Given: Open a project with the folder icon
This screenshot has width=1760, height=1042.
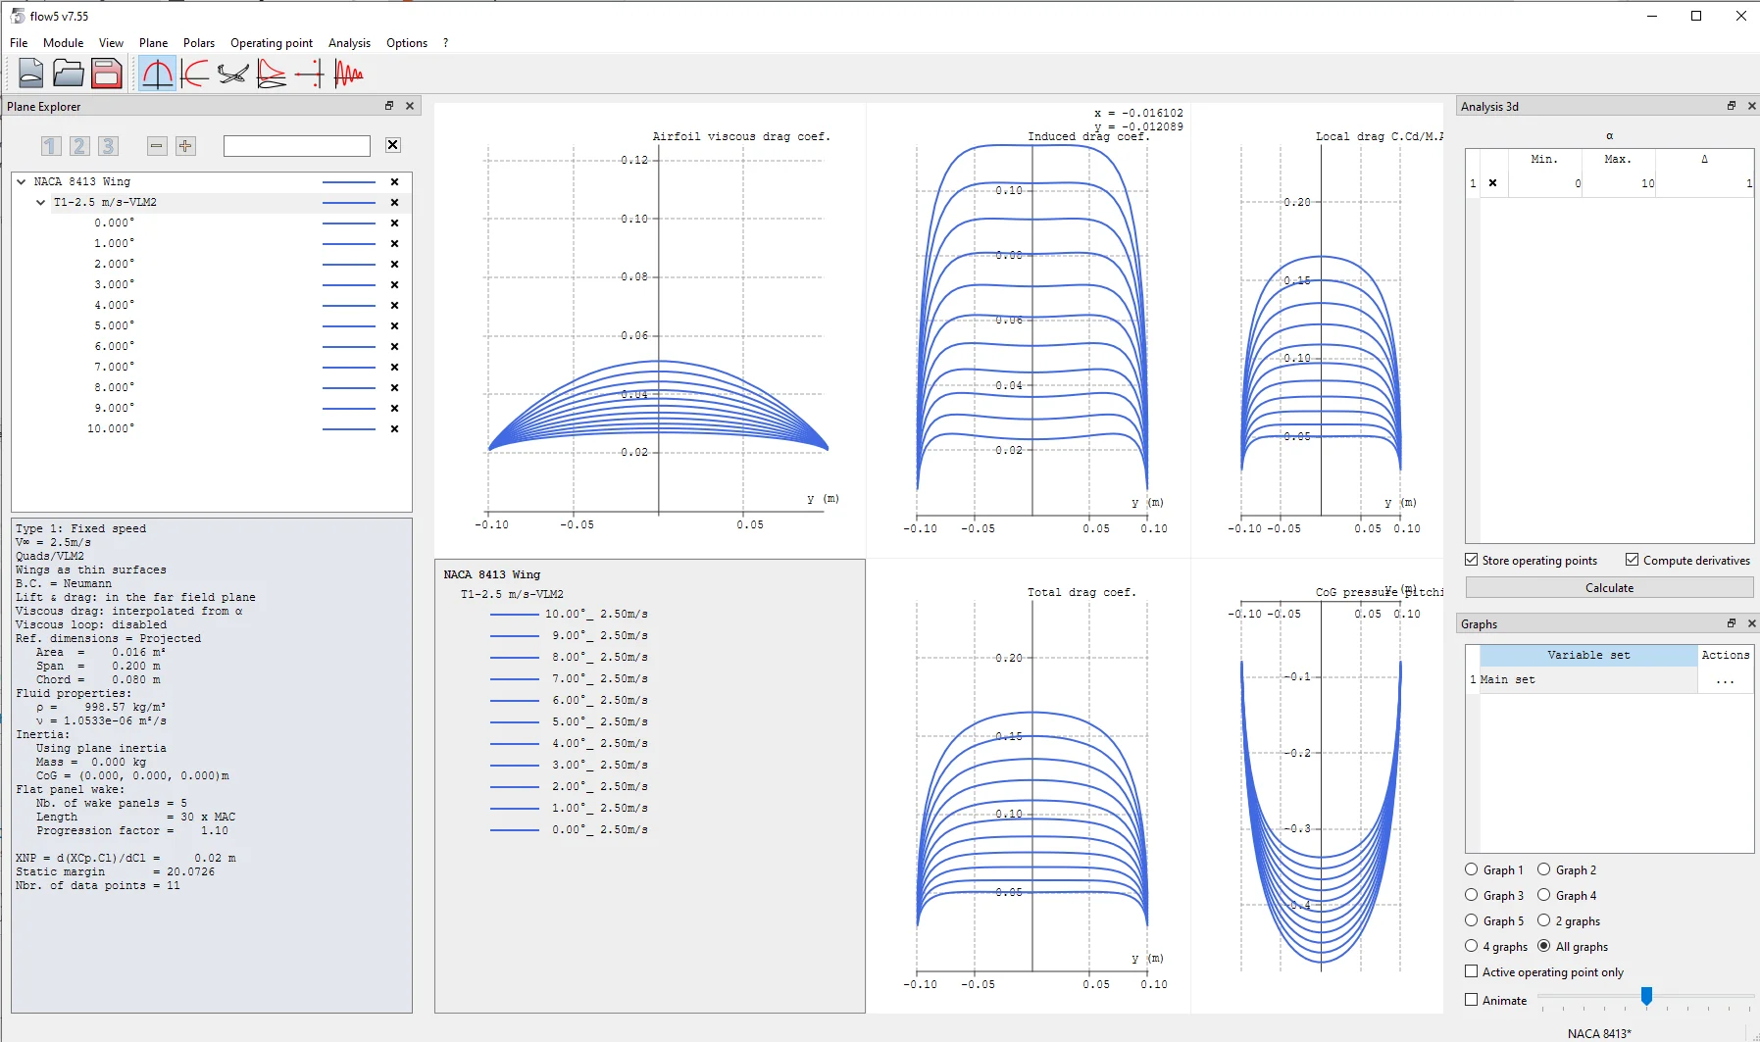Looking at the screenshot, I should point(68,74).
